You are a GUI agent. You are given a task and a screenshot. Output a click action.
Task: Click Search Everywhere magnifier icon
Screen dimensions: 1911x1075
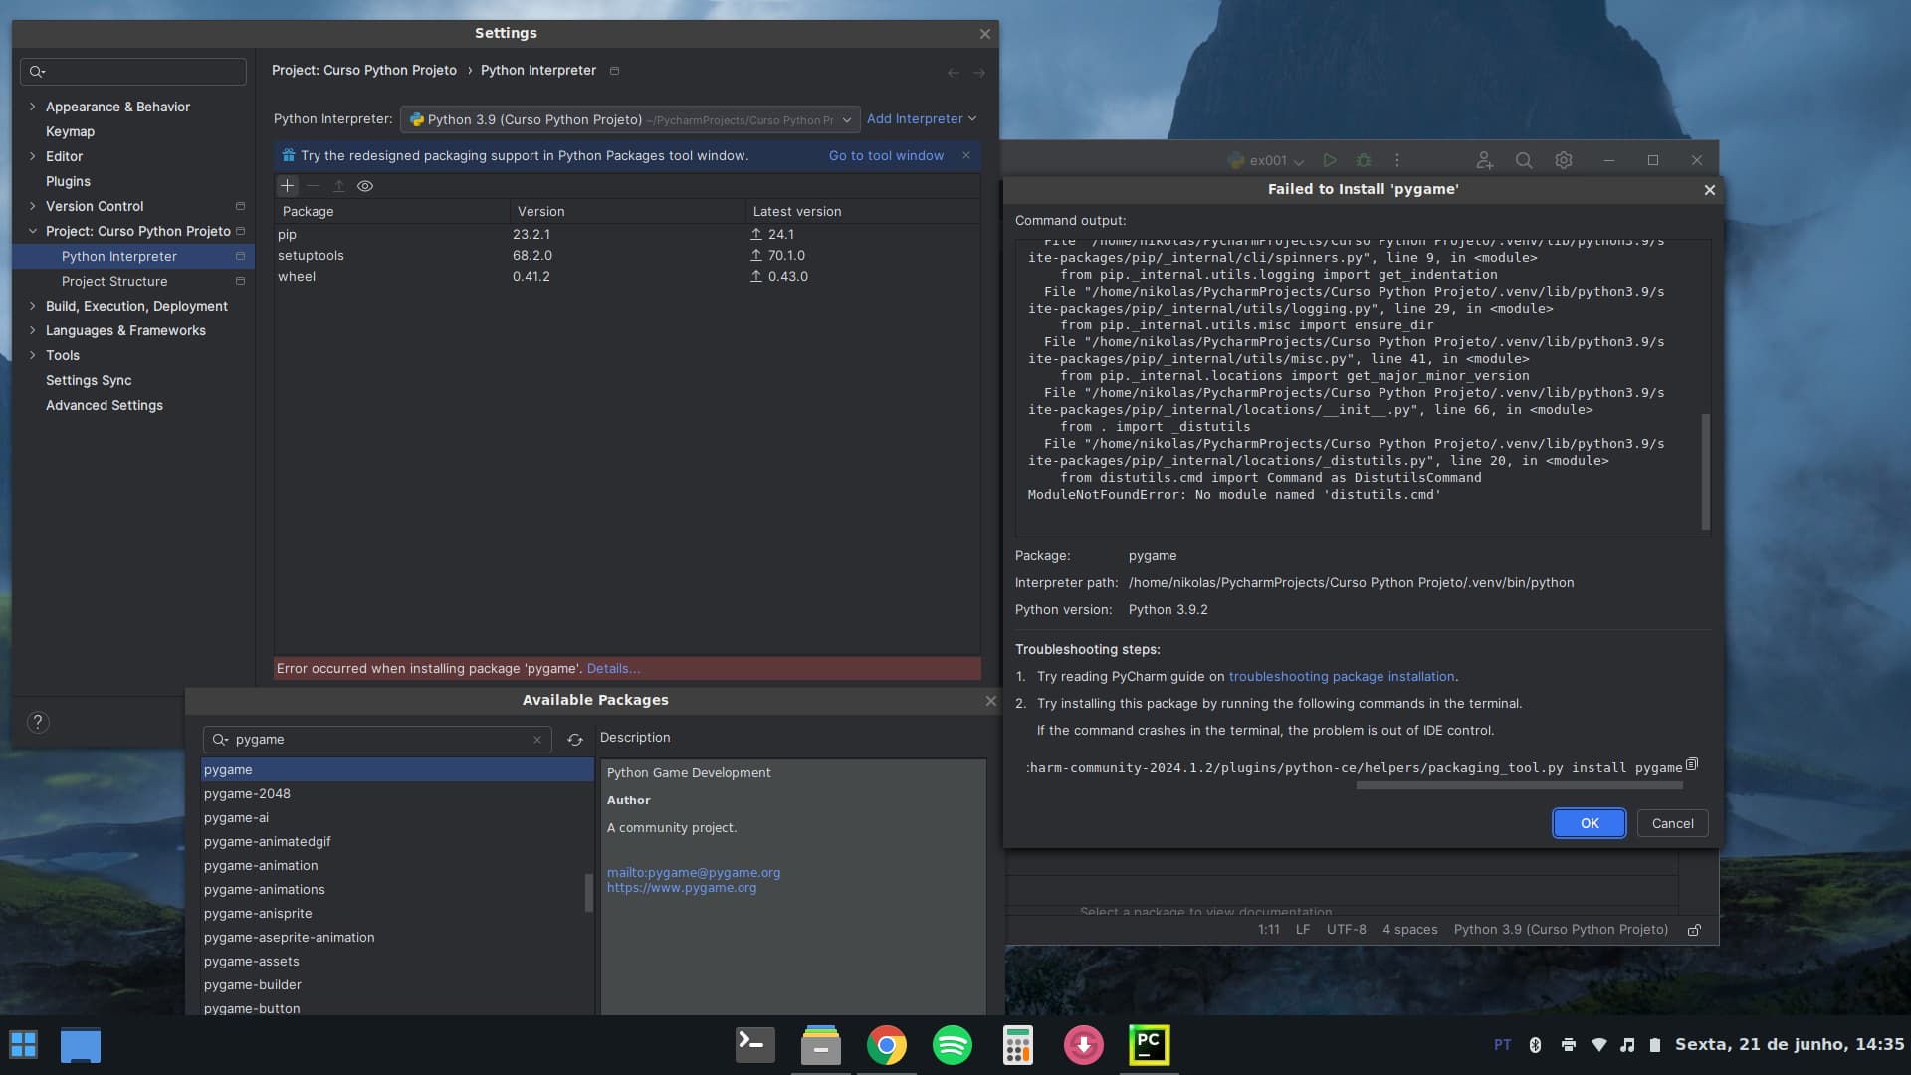point(1523,160)
